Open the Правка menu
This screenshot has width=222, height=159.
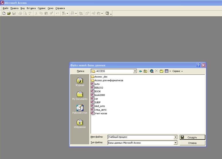(x=14, y=8)
